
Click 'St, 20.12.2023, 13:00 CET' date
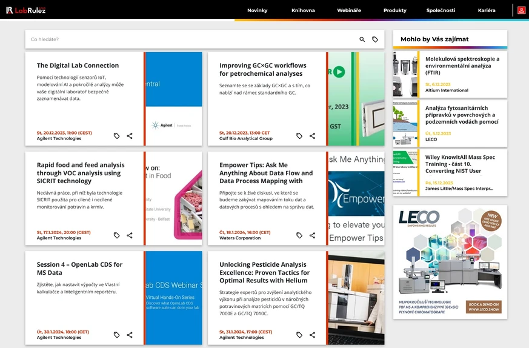pyautogui.click(x=244, y=133)
